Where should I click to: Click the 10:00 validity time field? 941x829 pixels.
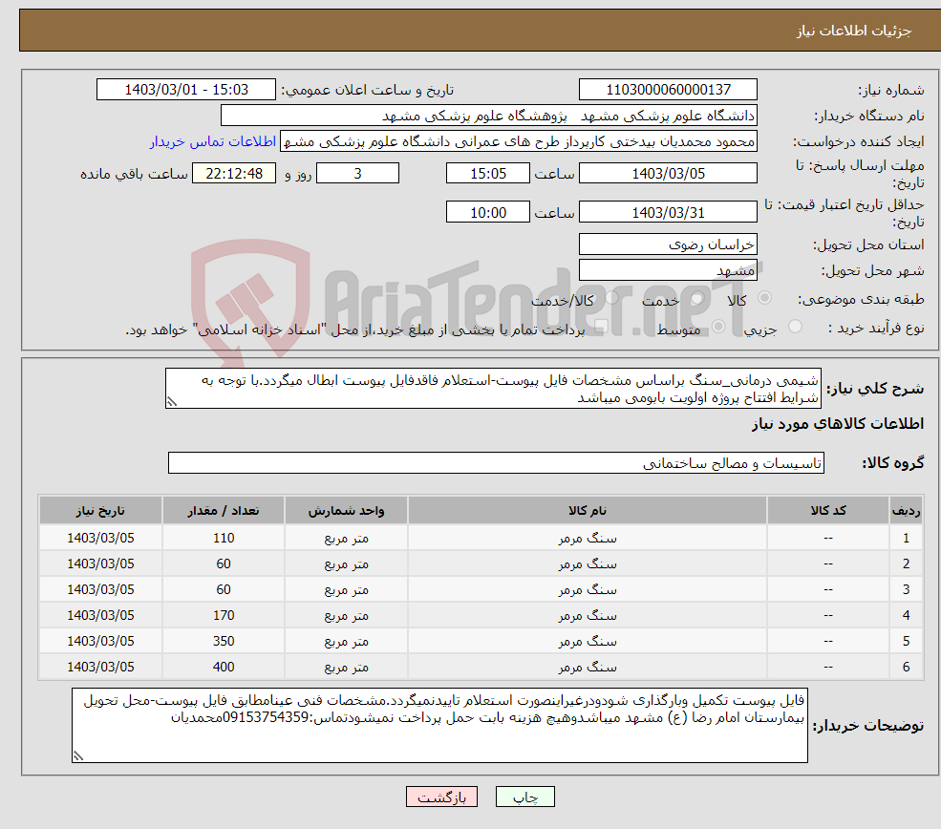[488, 212]
